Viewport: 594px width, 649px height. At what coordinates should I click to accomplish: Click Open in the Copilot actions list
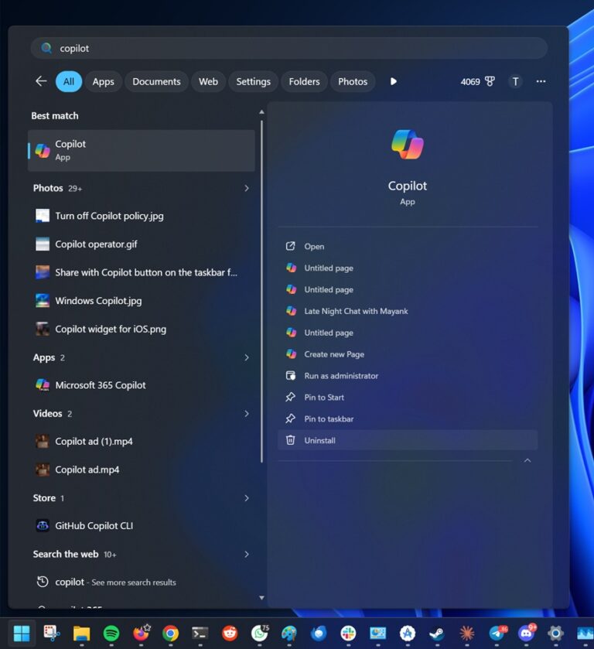pos(408,246)
